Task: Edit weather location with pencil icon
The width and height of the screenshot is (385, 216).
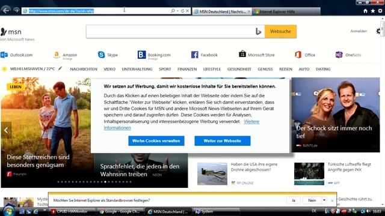Action: click(x=60, y=68)
